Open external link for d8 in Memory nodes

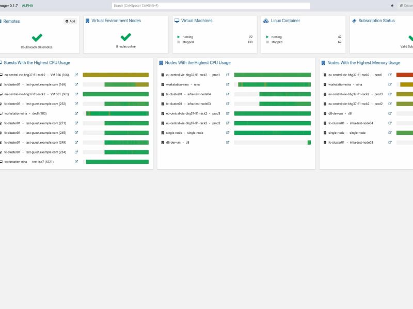point(390,113)
